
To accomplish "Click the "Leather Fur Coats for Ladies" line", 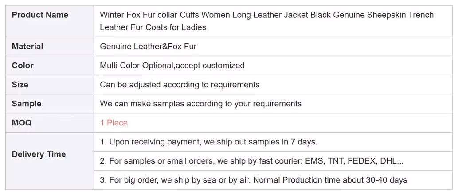I will click(x=153, y=27).
